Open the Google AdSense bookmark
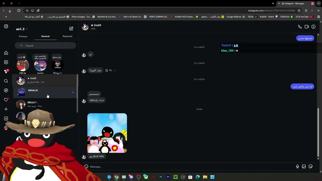The image size is (322, 181). coord(236,17)
